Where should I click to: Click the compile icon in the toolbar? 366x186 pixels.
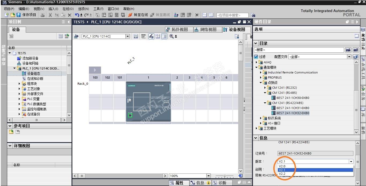(x=97, y=15)
